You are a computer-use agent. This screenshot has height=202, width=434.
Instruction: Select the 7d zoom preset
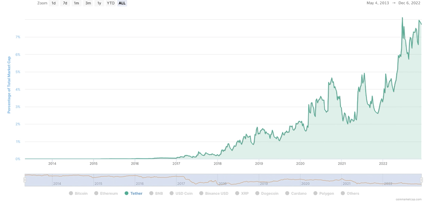65,3
